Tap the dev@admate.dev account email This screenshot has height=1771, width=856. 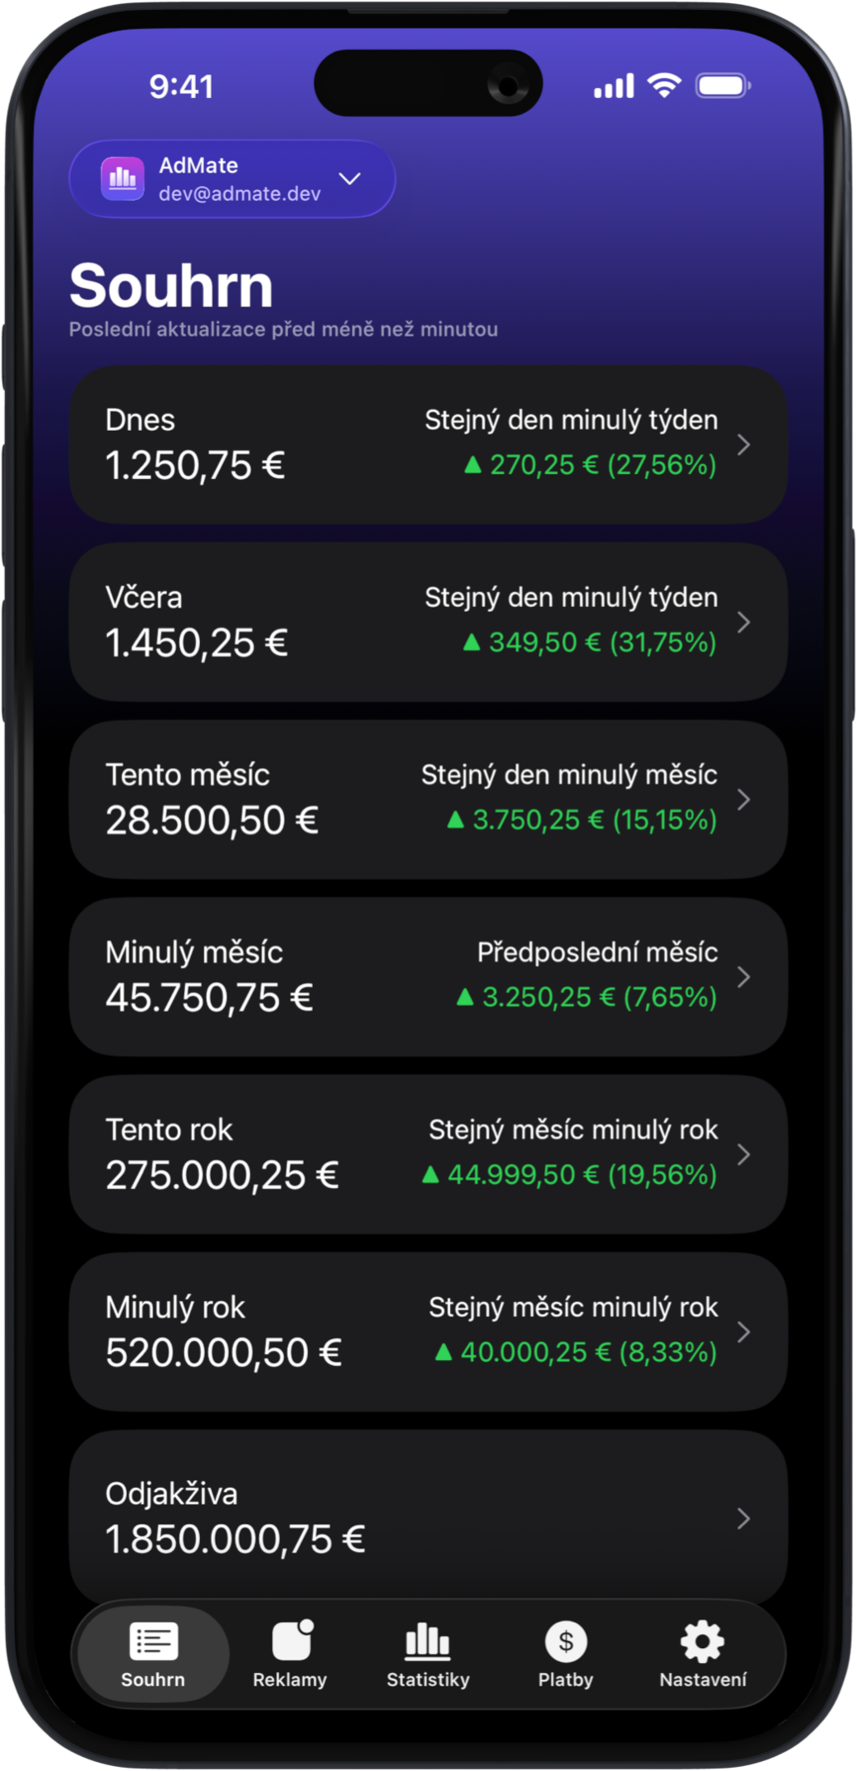pyautogui.click(x=239, y=193)
